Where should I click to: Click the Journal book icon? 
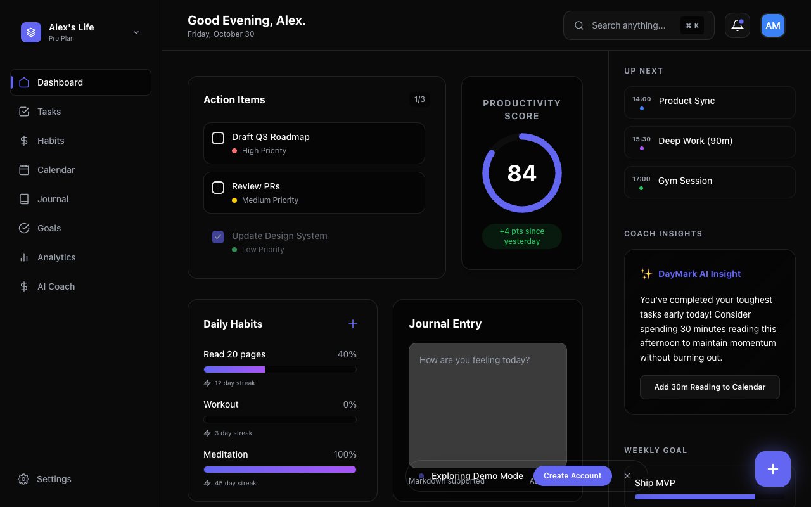[24, 199]
